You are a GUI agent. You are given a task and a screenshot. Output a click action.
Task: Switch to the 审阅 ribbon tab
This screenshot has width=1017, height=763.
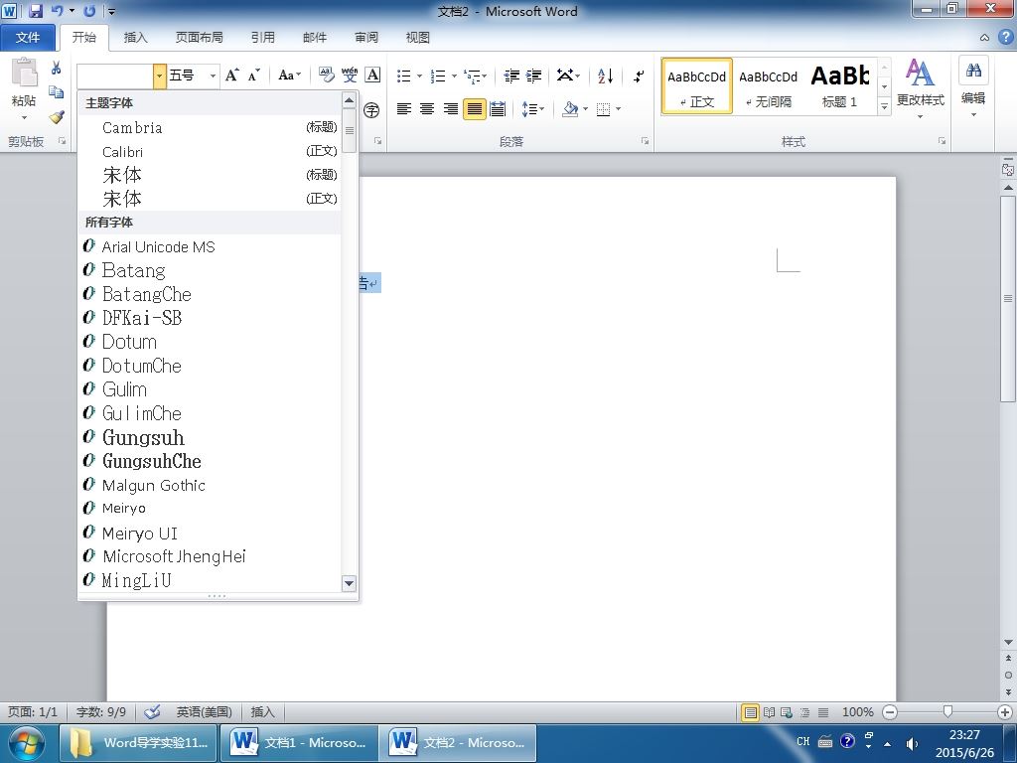pyautogui.click(x=366, y=38)
